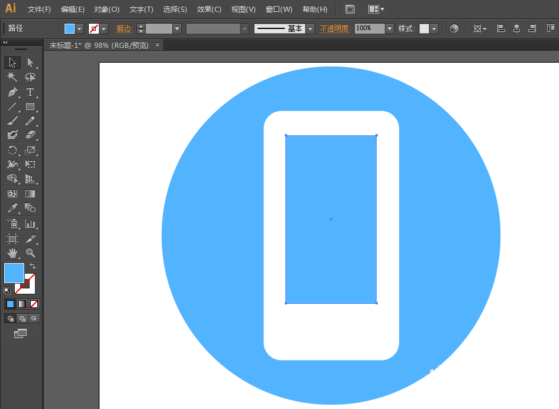The image size is (559, 409).
Task: Set paint mode to Gradient
Action: (22, 304)
